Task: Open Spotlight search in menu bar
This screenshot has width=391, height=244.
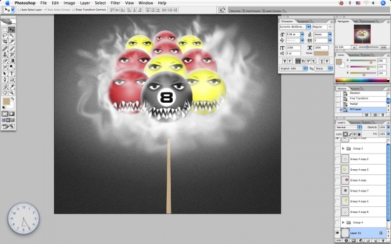Action: click(383, 3)
